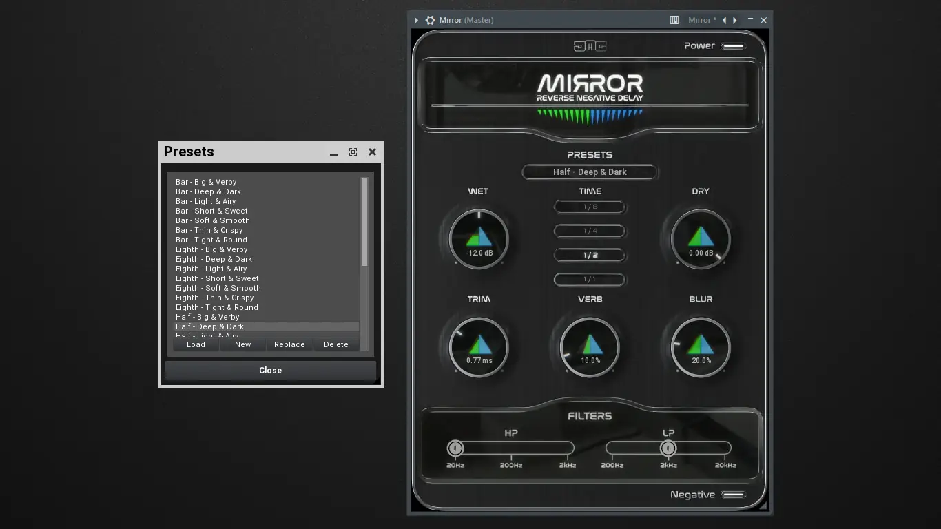Select the 1/2 time division

click(x=590, y=255)
